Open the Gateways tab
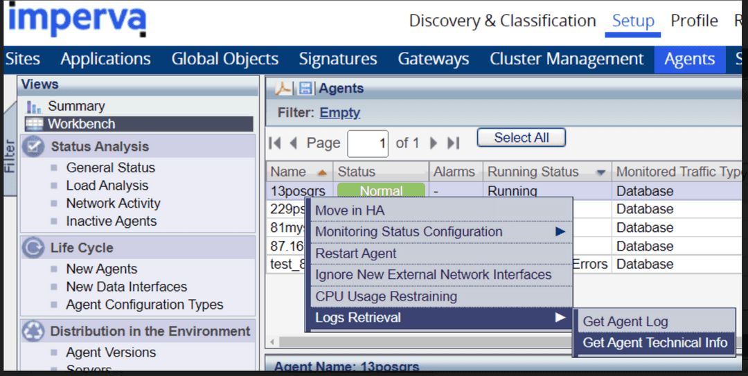This screenshot has width=748, height=376. pyautogui.click(x=433, y=60)
